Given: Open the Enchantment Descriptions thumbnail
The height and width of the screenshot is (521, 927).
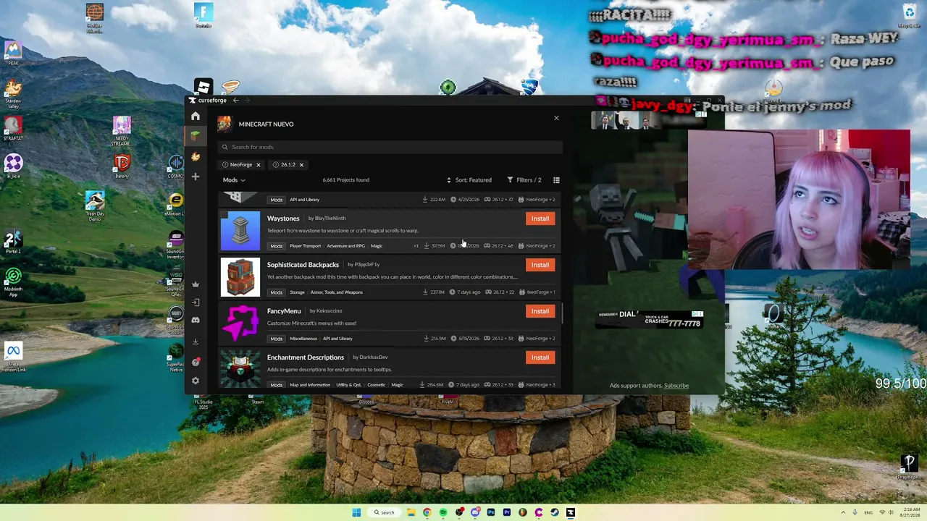Looking at the screenshot, I should (240, 368).
